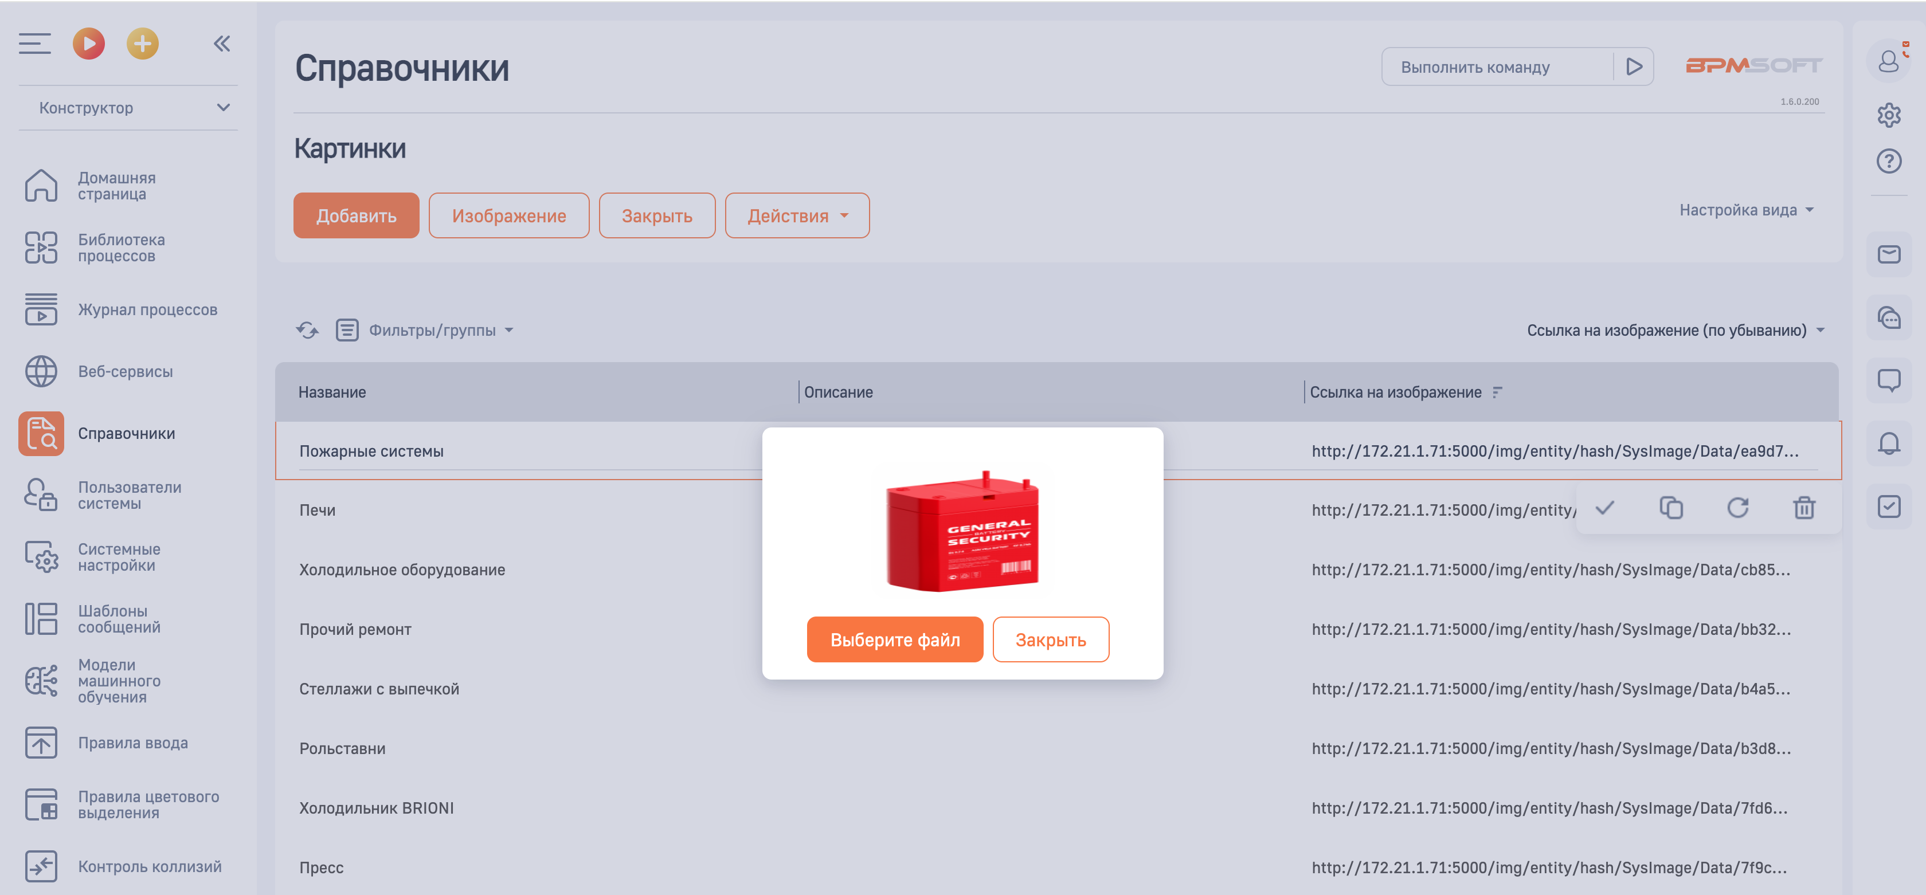
Task: Open Журнал процессов in the sidebar
Action: (x=147, y=310)
